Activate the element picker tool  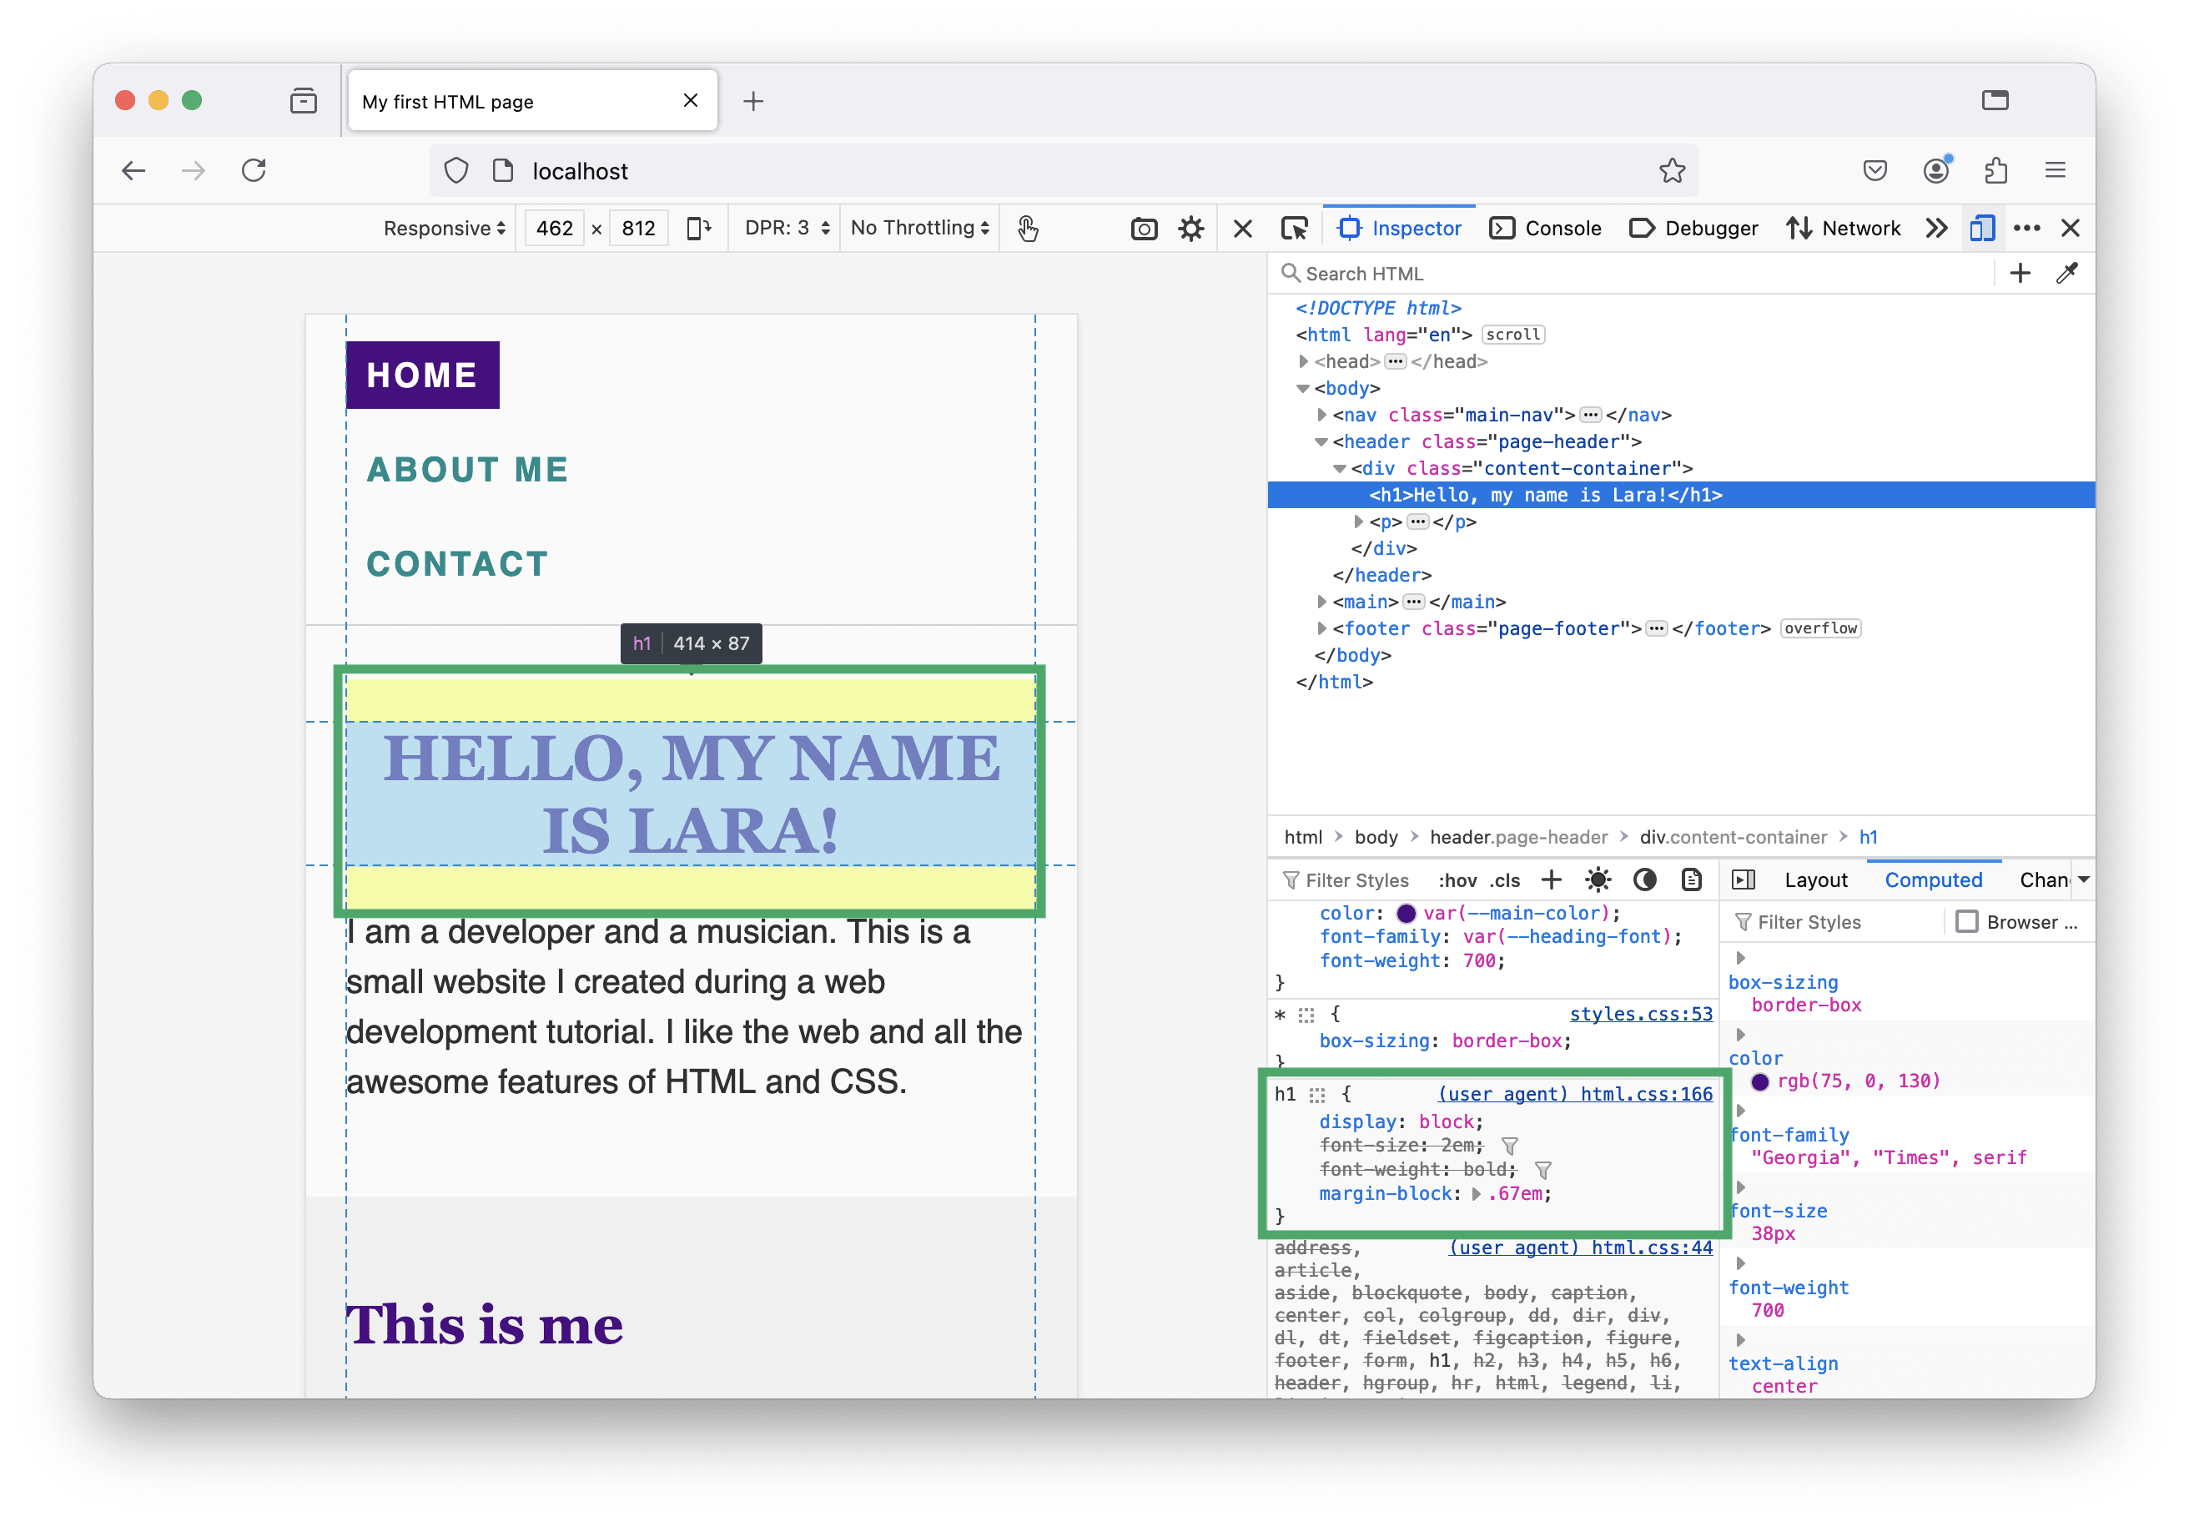1294,229
